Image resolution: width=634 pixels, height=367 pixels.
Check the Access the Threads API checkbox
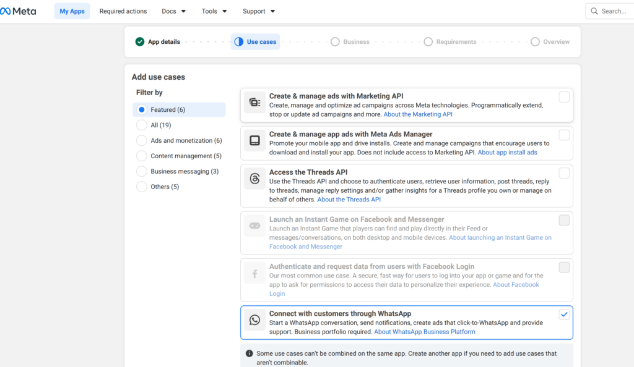coord(564,173)
